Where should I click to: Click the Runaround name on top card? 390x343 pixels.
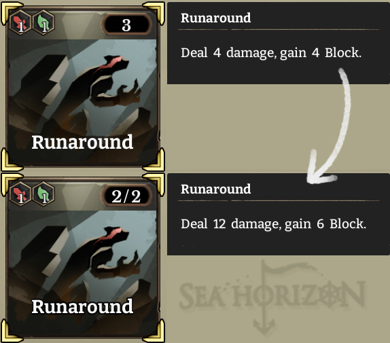point(82,142)
